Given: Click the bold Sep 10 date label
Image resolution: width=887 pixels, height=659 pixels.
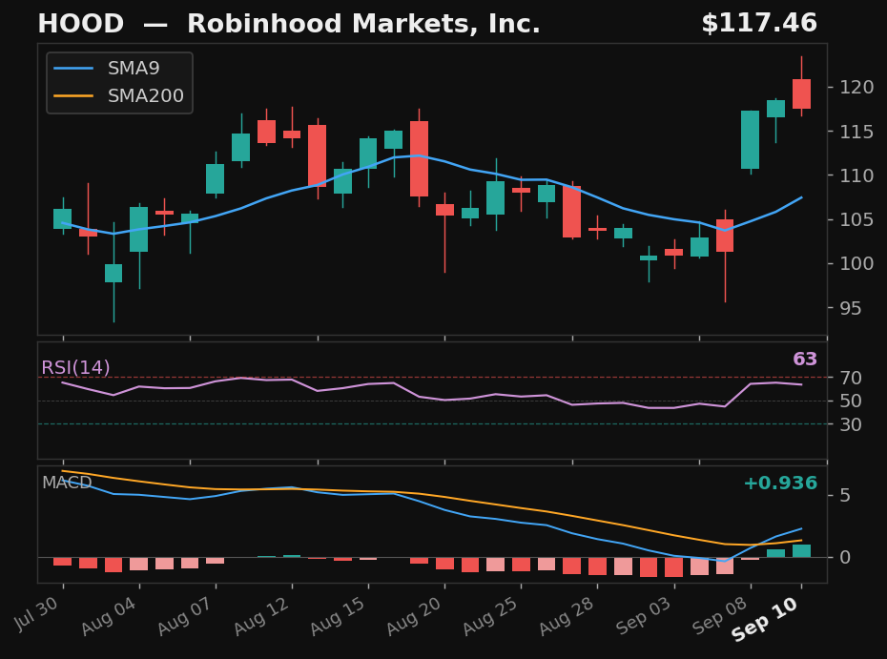Looking at the screenshot, I should pyautogui.click(x=765, y=619).
